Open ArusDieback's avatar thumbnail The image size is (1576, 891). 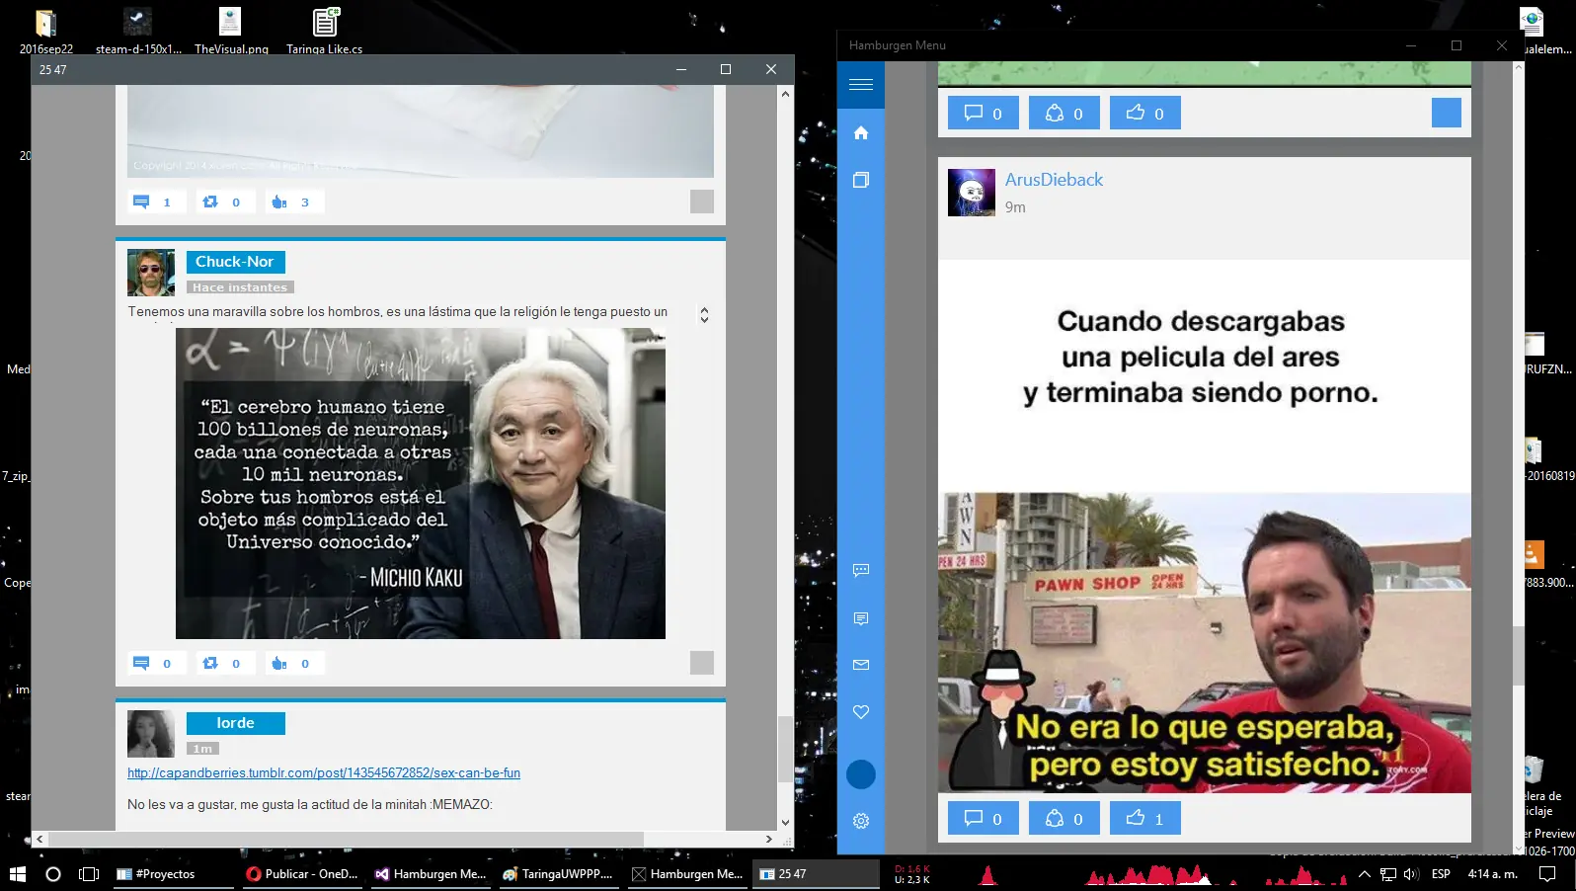[972, 193]
